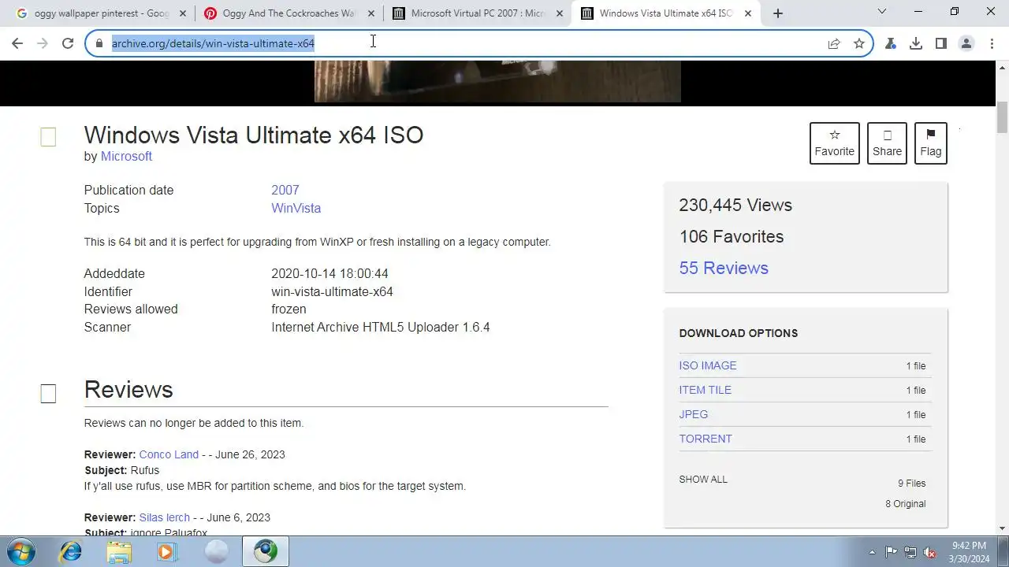Viewport: 1009px width, 567px height.
Task: Open the JPEG download option
Action: tap(694, 414)
